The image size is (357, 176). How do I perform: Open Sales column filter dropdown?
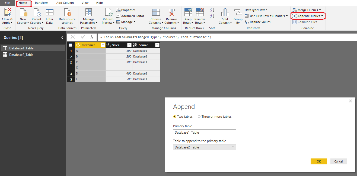pyautogui.click(x=129, y=45)
